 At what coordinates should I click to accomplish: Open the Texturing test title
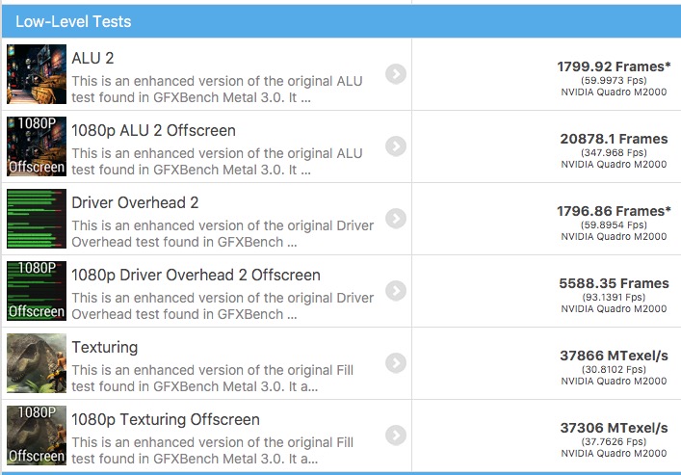coord(105,348)
